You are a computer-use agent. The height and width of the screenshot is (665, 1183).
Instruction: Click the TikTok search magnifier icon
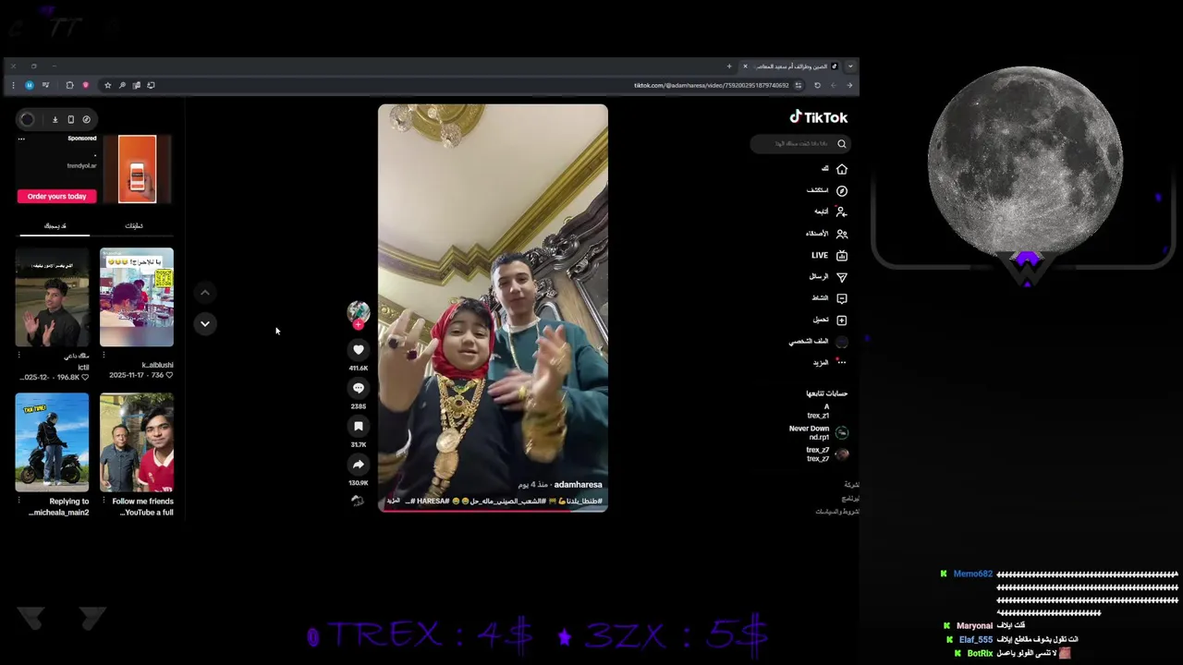842,144
